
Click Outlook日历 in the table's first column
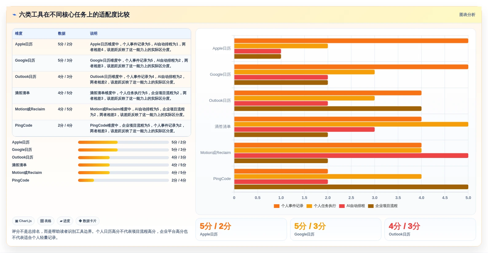pos(26,77)
